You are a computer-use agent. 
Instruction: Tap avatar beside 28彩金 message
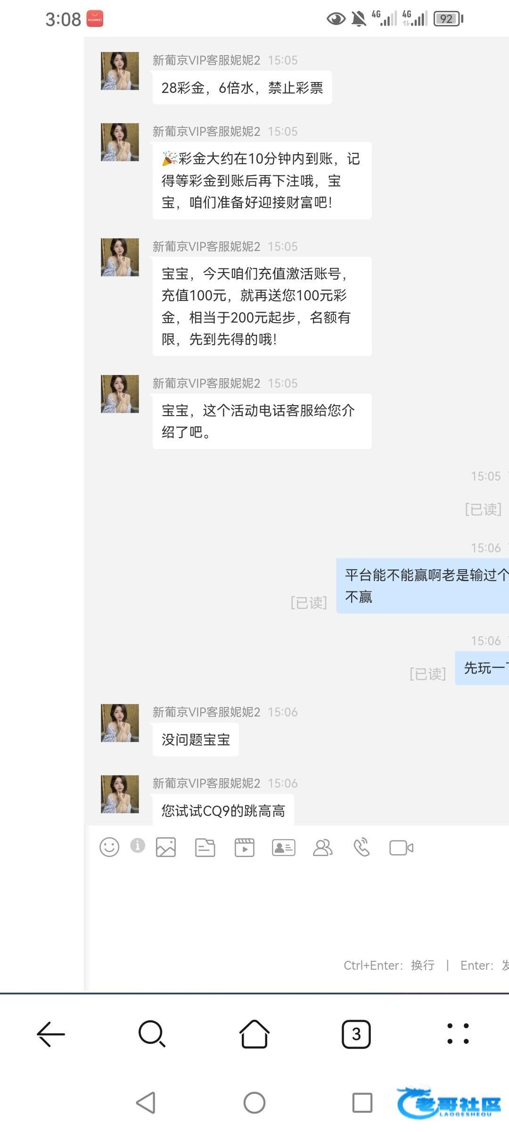(120, 71)
